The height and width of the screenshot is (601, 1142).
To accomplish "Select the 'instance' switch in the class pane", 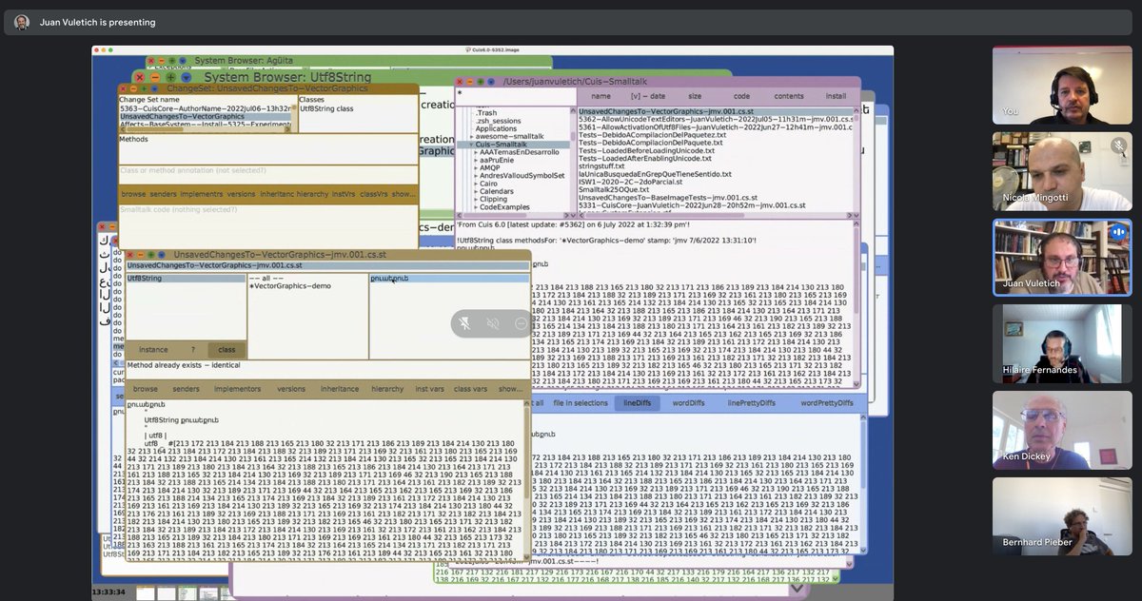I will [x=153, y=350].
